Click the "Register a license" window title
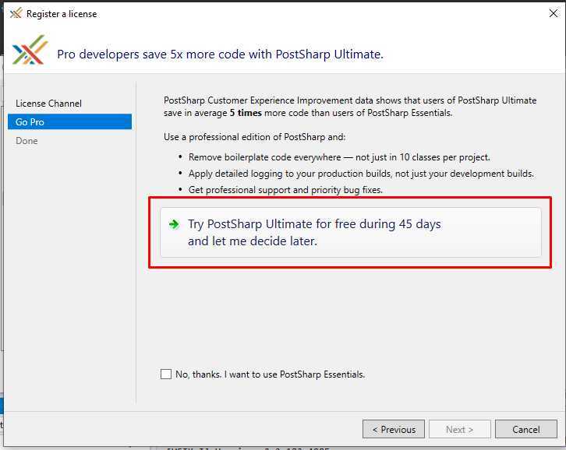The height and width of the screenshot is (450, 566). point(62,14)
